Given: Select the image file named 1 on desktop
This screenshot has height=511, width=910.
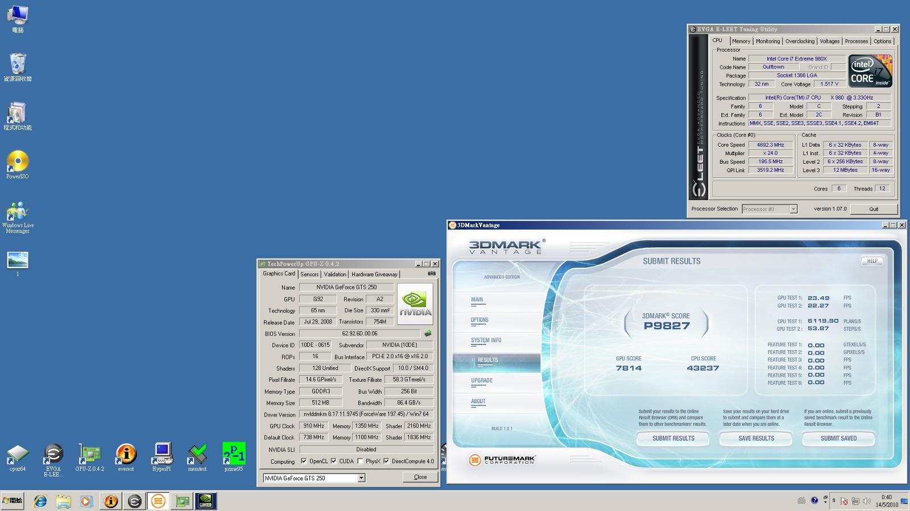Looking at the screenshot, I should [x=18, y=264].
